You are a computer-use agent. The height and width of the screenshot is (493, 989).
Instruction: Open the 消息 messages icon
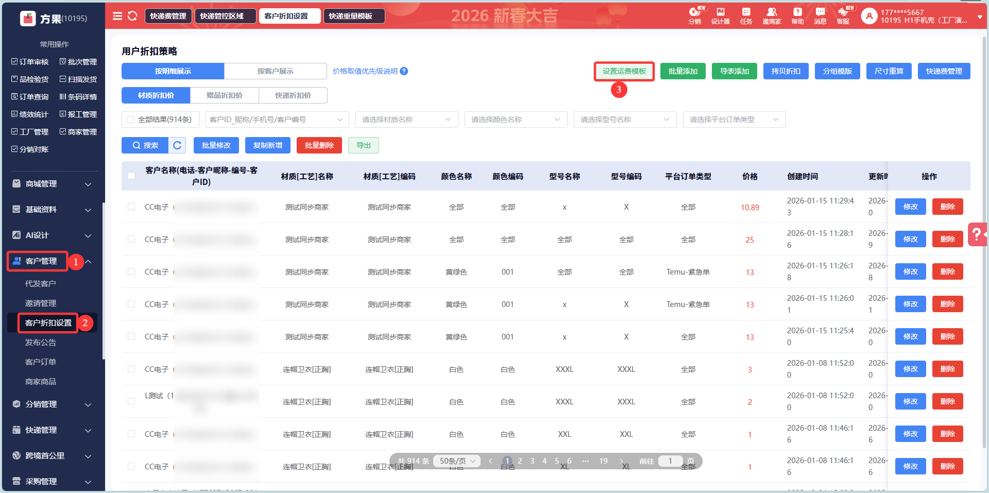pyautogui.click(x=820, y=16)
